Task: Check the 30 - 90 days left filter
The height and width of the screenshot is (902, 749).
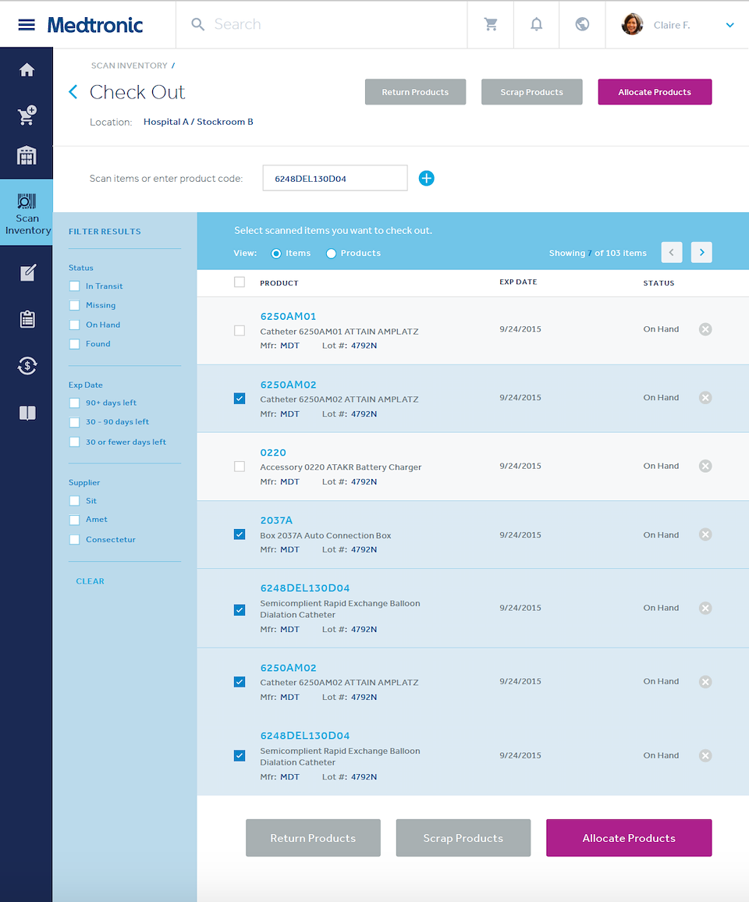Action: (74, 422)
